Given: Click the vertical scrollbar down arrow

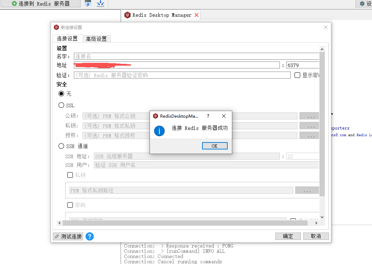Looking at the screenshot, I should [x=322, y=217].
